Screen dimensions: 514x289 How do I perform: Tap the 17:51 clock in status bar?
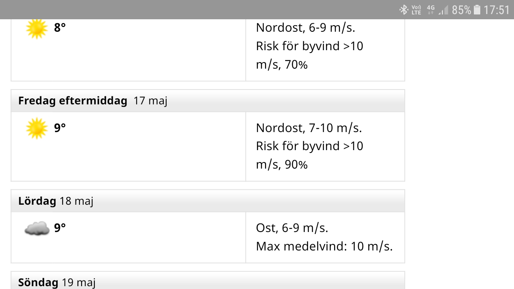point(496,10)
